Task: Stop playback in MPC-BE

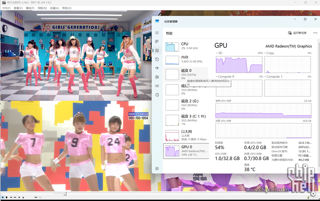Action: [7, 197]
